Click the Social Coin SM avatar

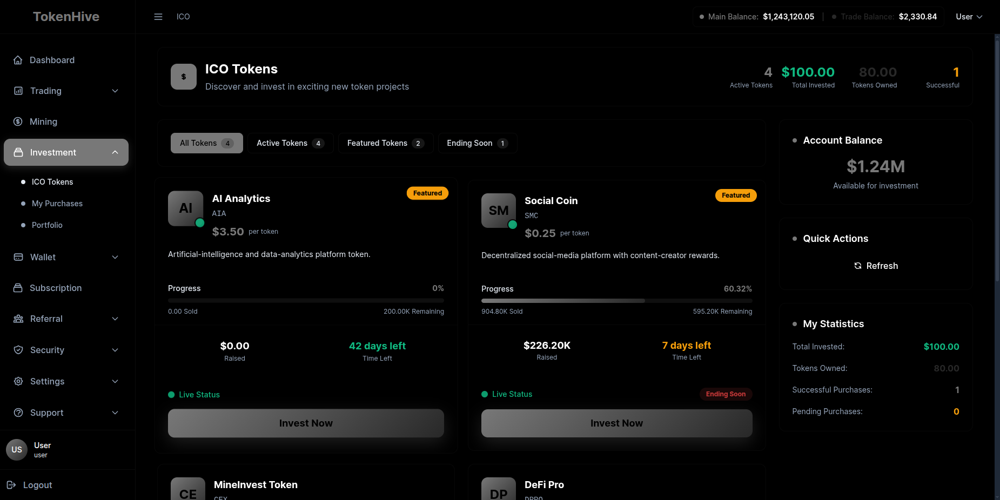498,211
